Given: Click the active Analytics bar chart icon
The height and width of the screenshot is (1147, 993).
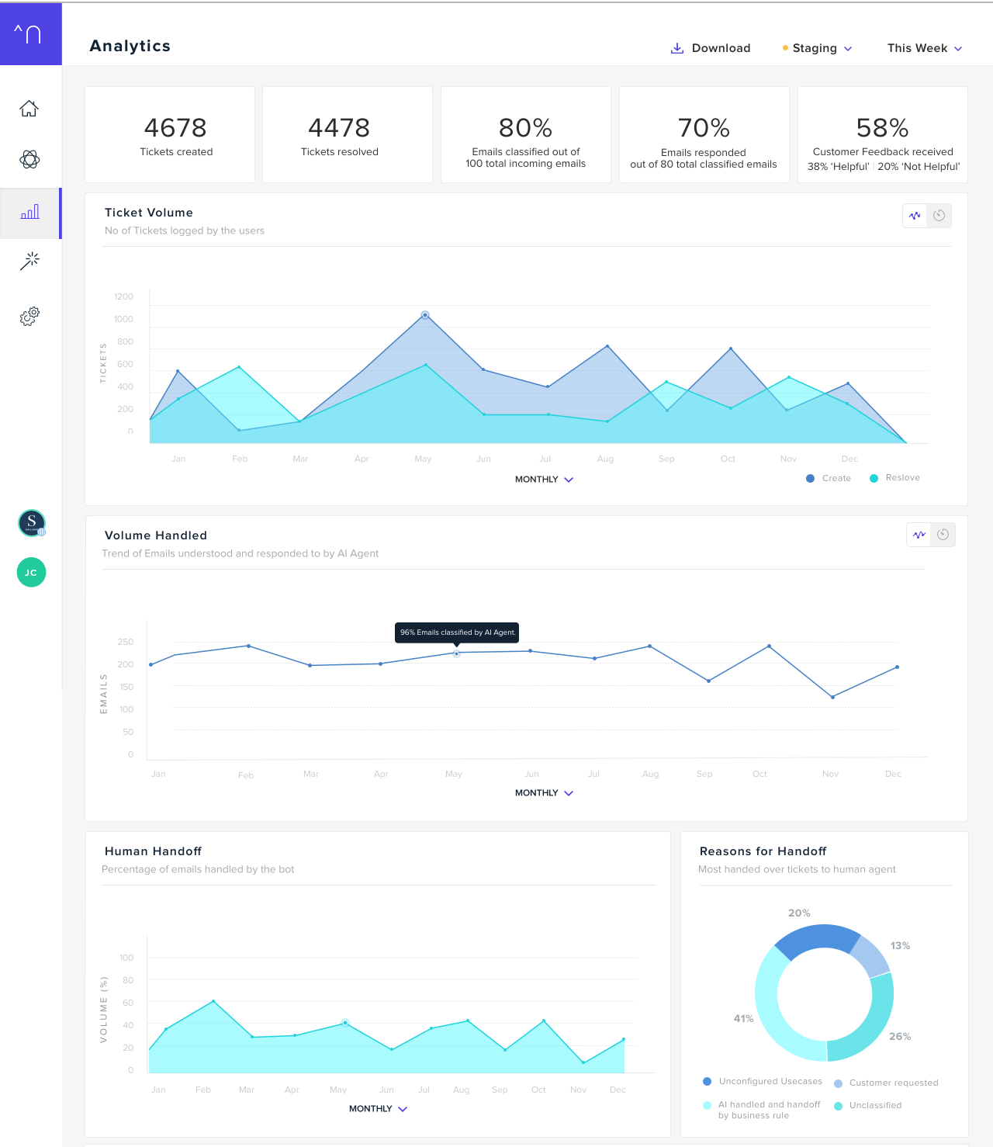Looking at the screenshot, I should pyautogui.click(x=29, y=213).
